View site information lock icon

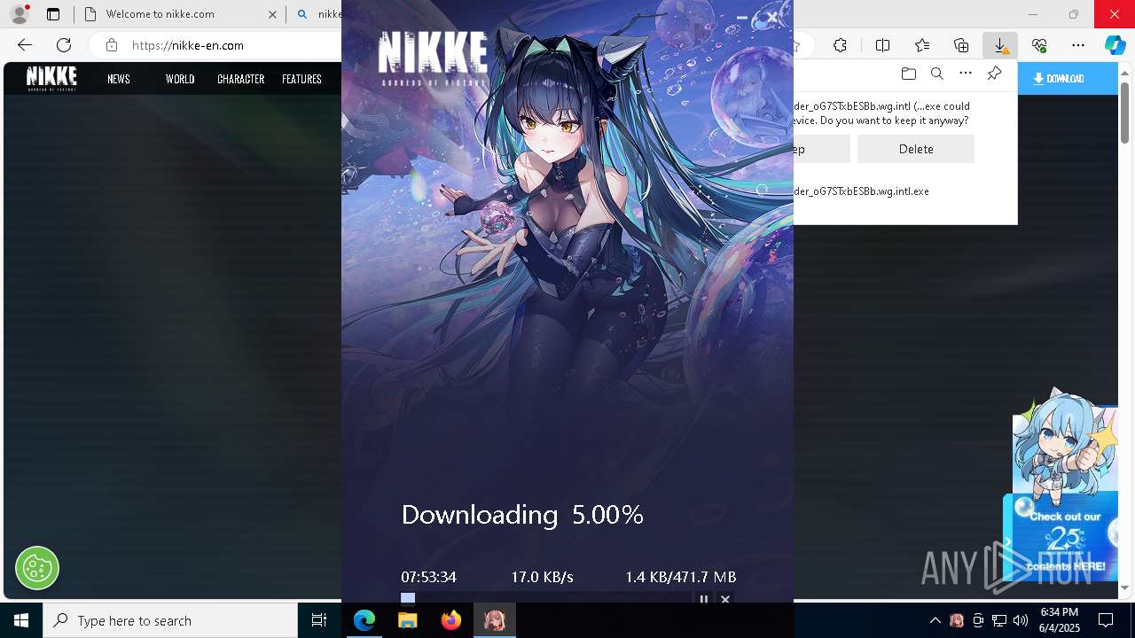point(111,45)
